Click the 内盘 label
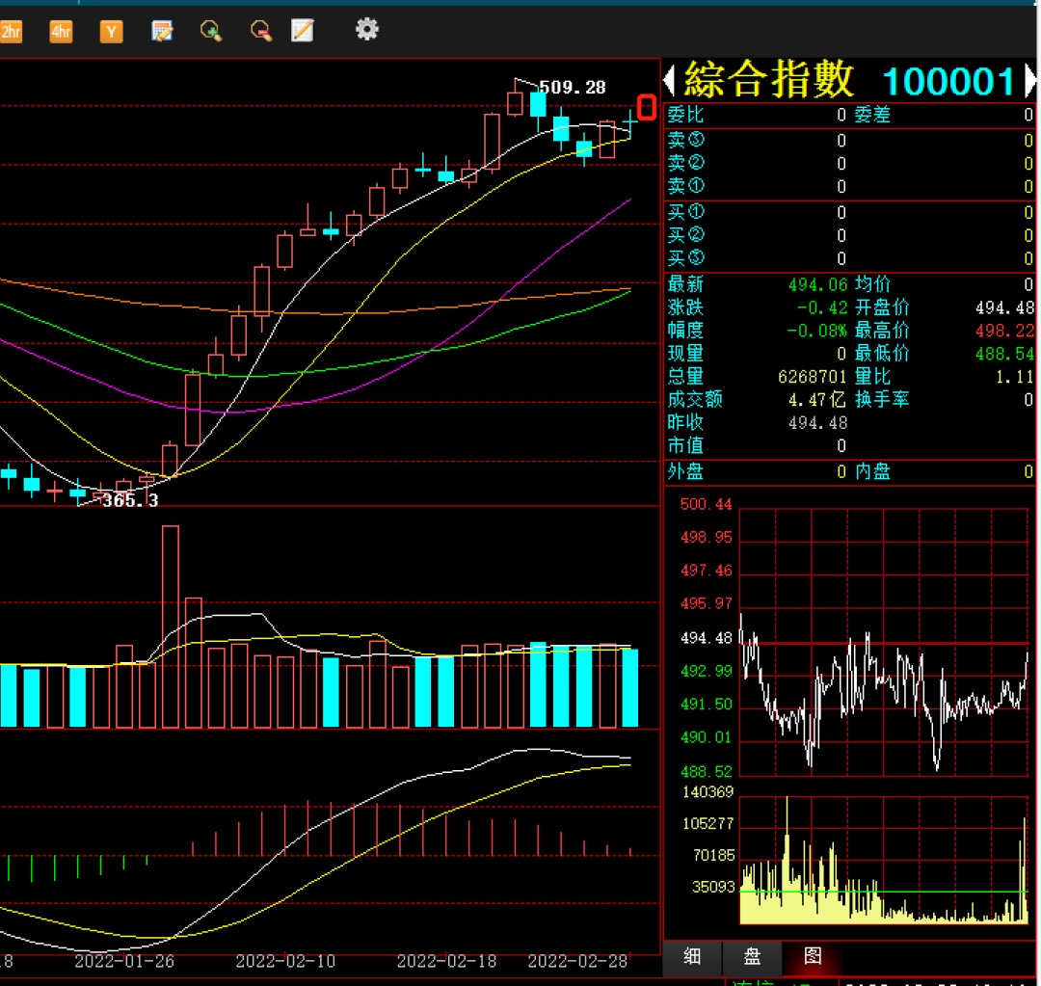The image size is (1041, 986). pos(872,471)
